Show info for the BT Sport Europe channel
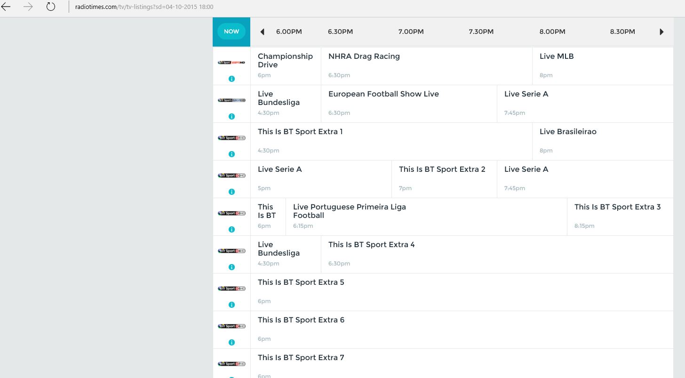 click(231, 116)
